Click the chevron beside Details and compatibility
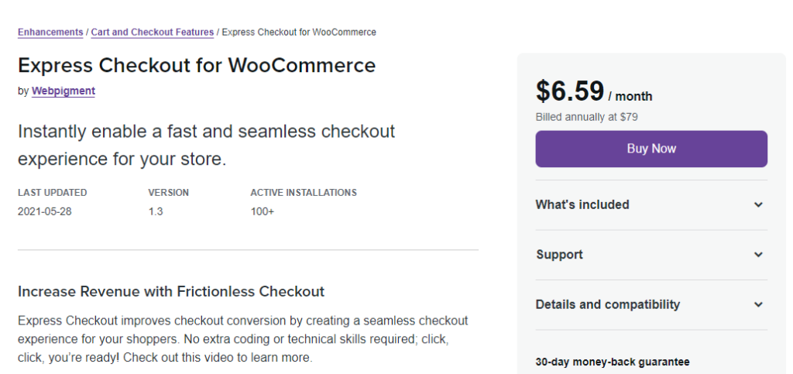Viewport: 793px width, 374px height. (x=758, y=304)
